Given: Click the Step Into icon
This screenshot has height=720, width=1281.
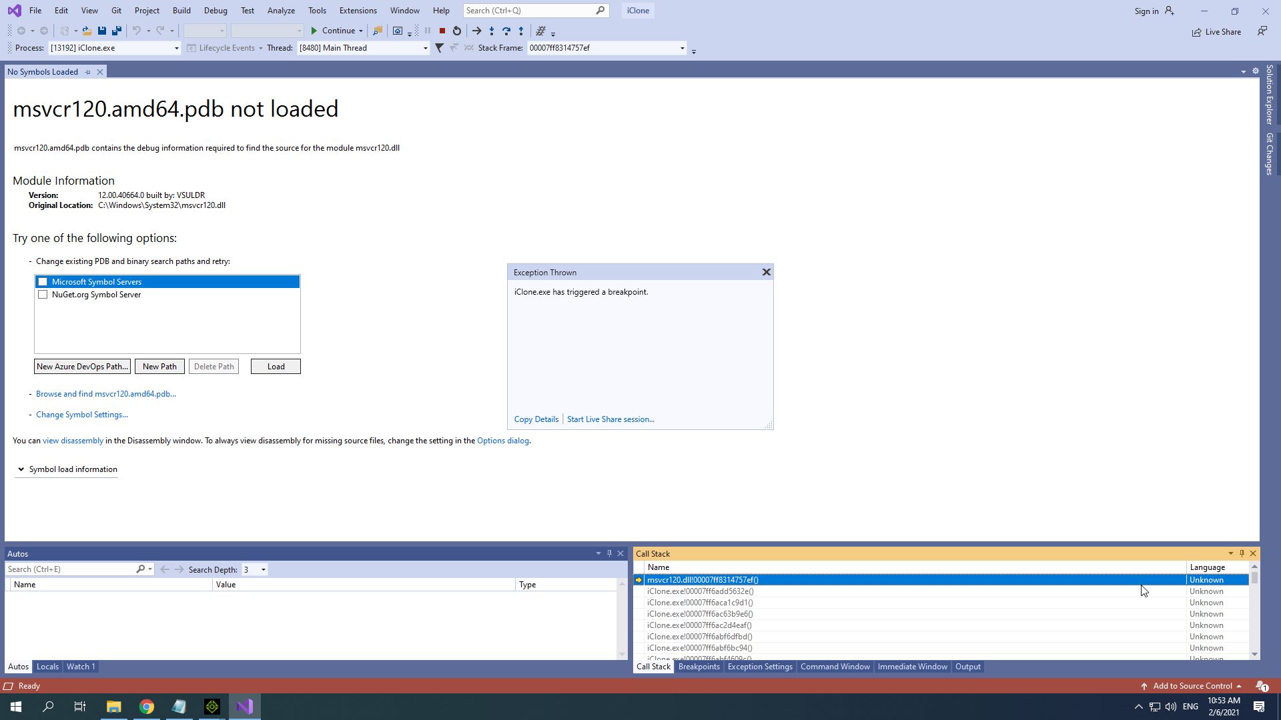Looking at the screenshot, I should [x=492, y=31].
